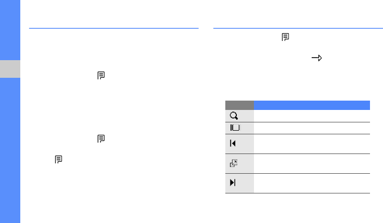Image resolution: width=383 pixels, height=223 pixels.
Task: Click the upper menu icon in the left column
Action: [100, 76]
